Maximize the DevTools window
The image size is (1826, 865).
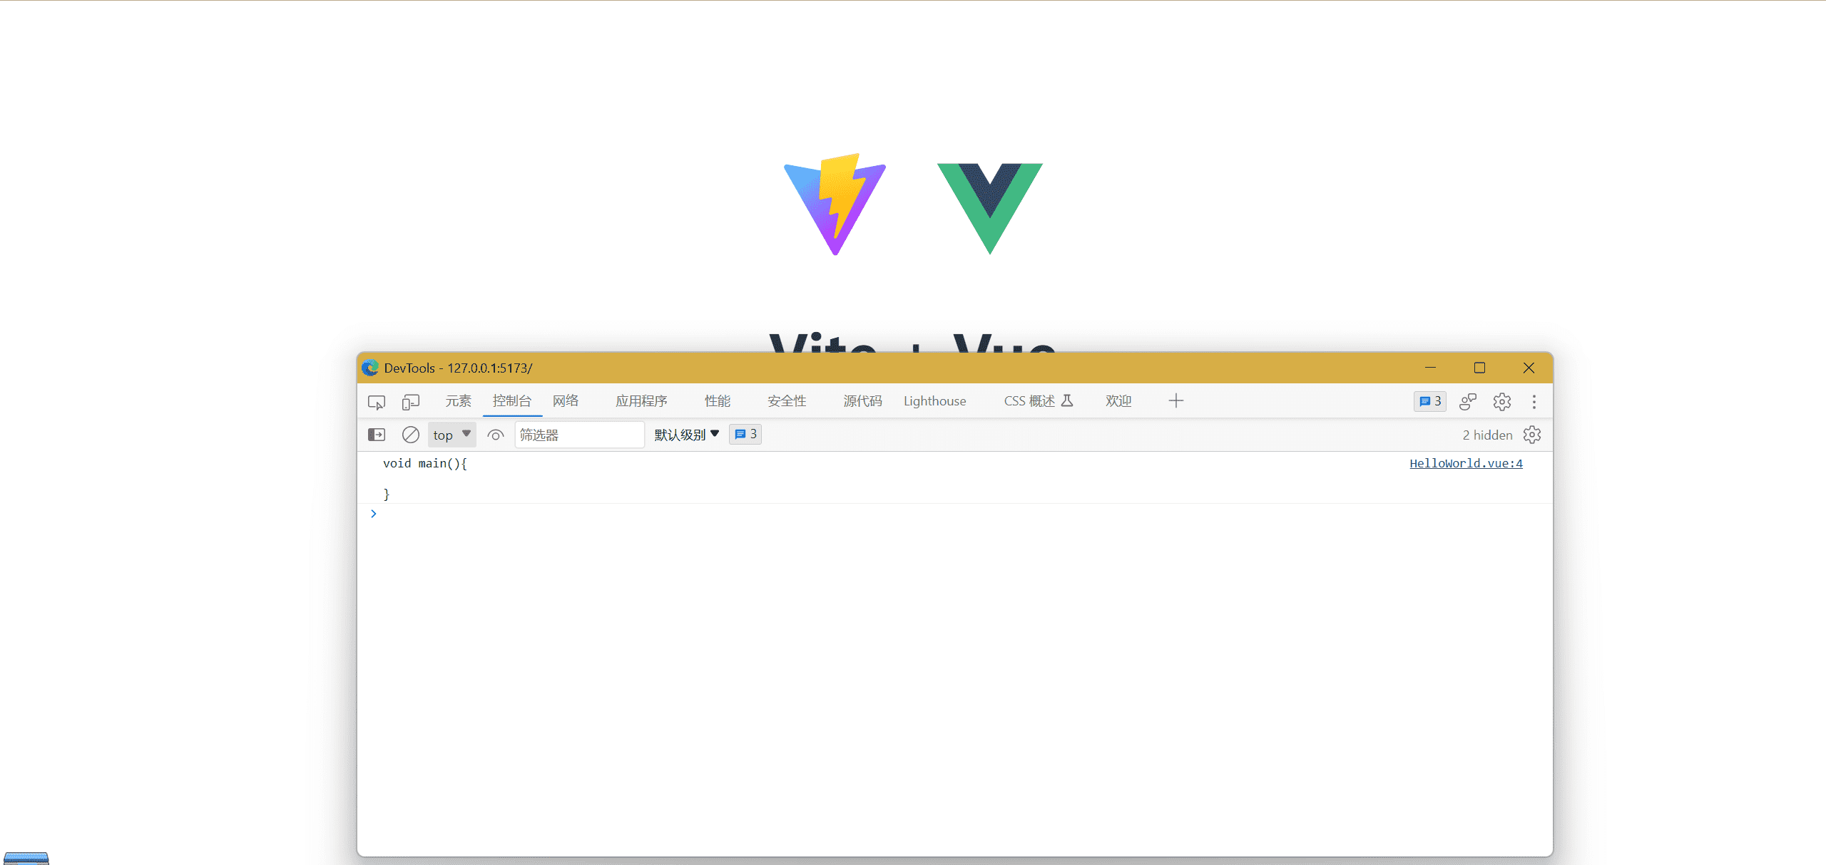1479,368
